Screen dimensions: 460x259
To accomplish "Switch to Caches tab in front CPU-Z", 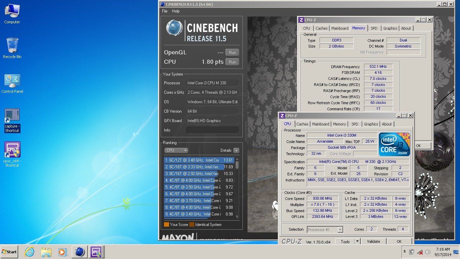I will coord(302,124).
